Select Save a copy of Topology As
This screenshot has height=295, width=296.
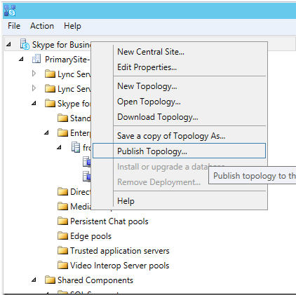pos(179,136)
